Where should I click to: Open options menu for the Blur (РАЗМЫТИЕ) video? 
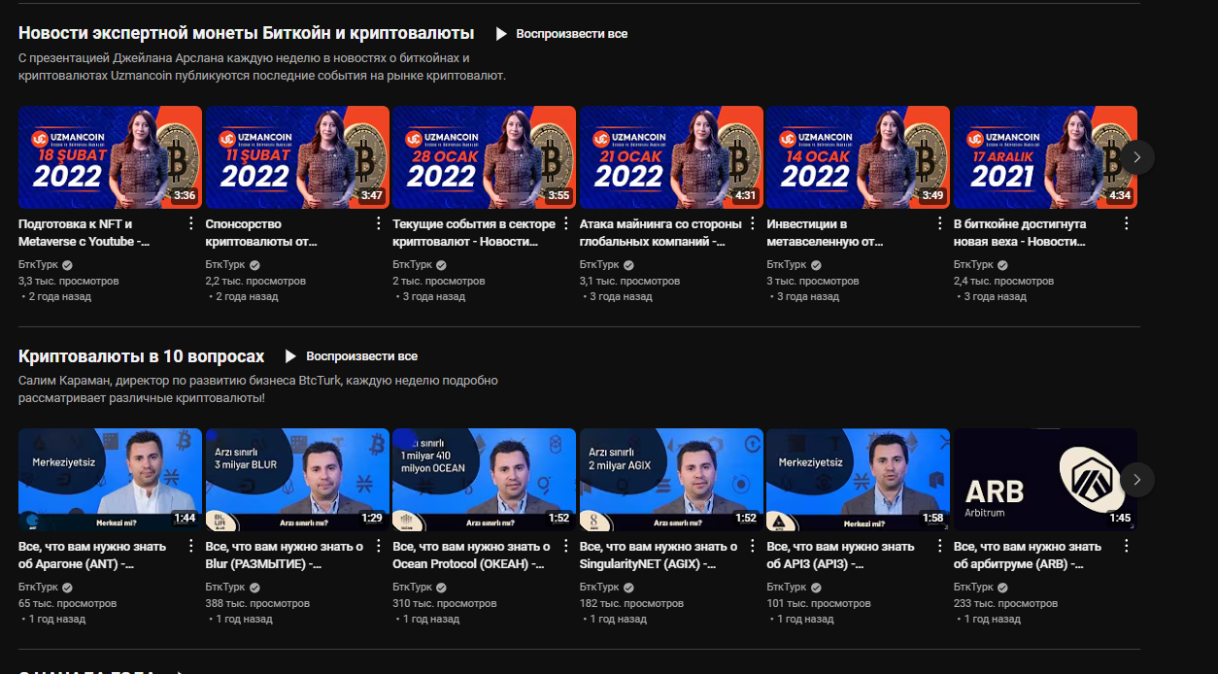tap(379, 547)
